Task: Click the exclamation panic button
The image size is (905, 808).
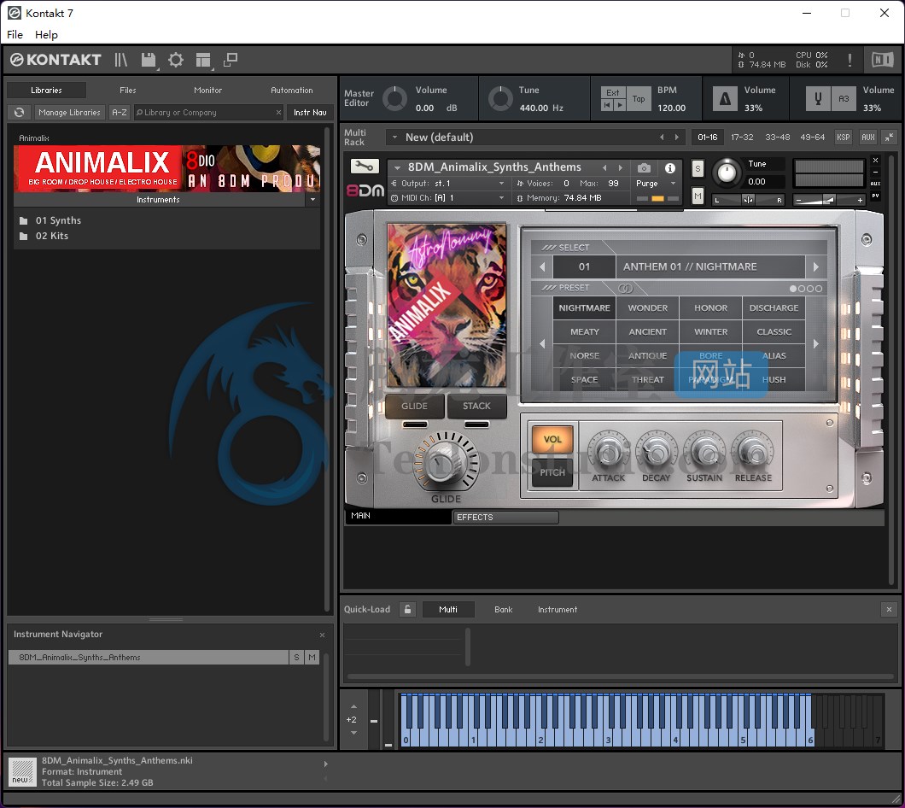Action: [x=850, y=60]
